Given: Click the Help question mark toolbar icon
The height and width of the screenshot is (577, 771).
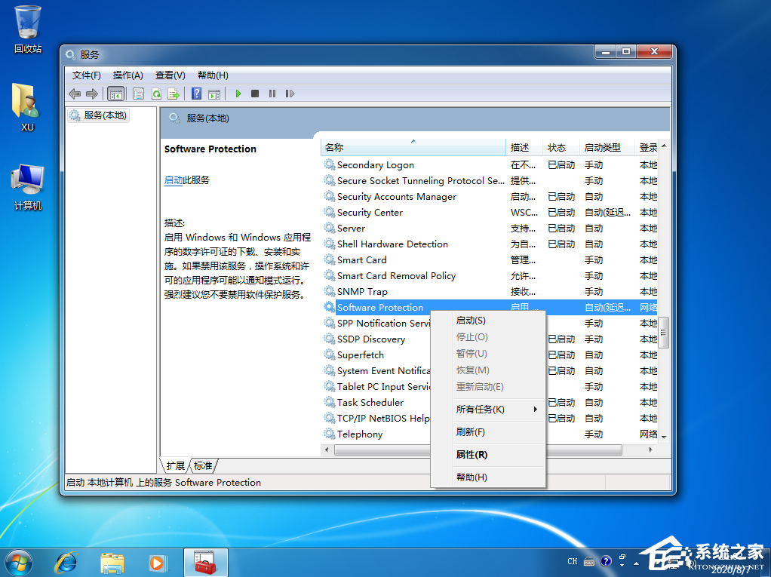Looking at the screenshot, I should [x=198, y=94].
